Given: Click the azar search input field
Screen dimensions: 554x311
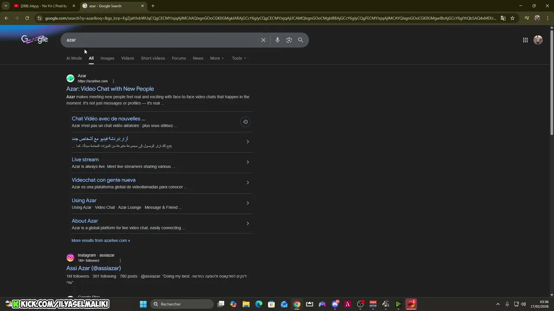Looking at the screenshot, I should point(160,40).
